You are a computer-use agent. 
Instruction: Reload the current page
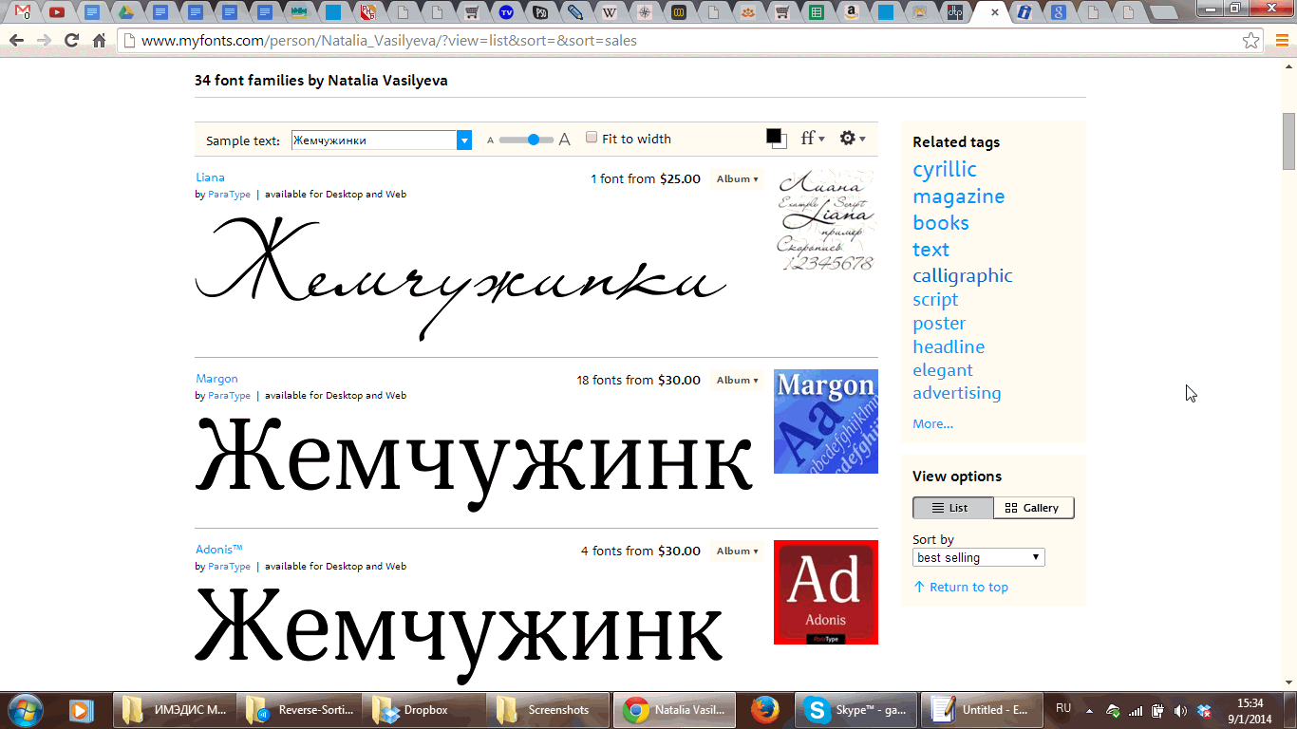pyautogui.click(x=71, y=41)
